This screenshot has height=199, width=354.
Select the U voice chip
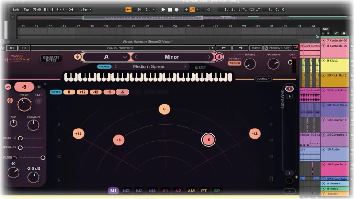(x=69, y=92)
